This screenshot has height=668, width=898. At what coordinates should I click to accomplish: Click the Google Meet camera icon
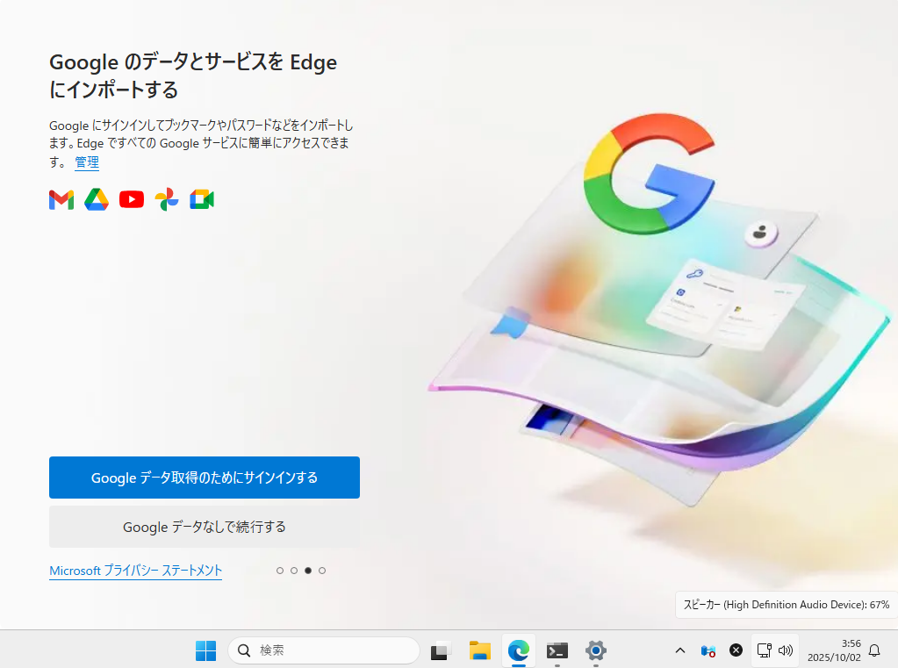point(202,200)
